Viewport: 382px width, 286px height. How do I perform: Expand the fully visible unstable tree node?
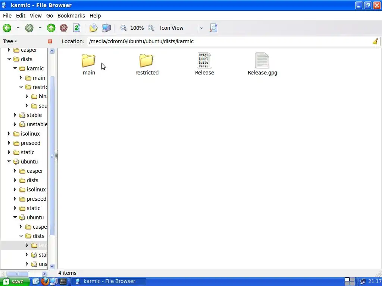(15, 124)
